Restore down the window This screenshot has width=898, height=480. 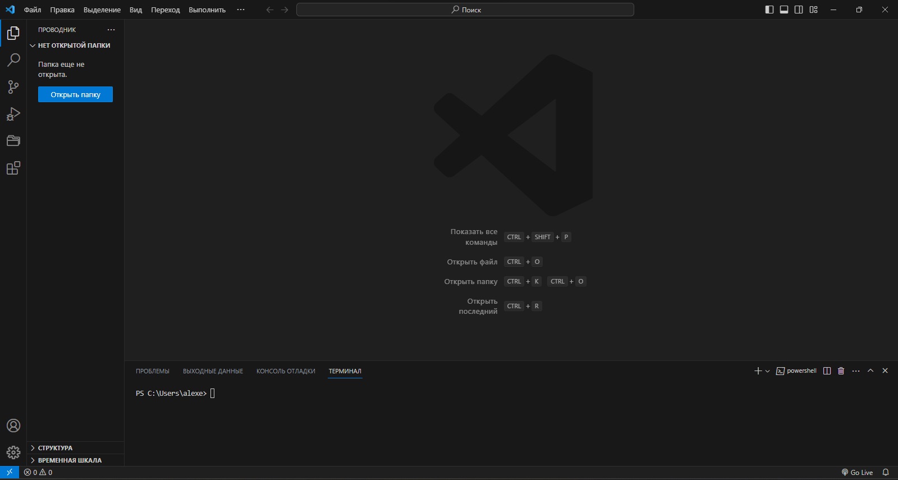point(859,10)
